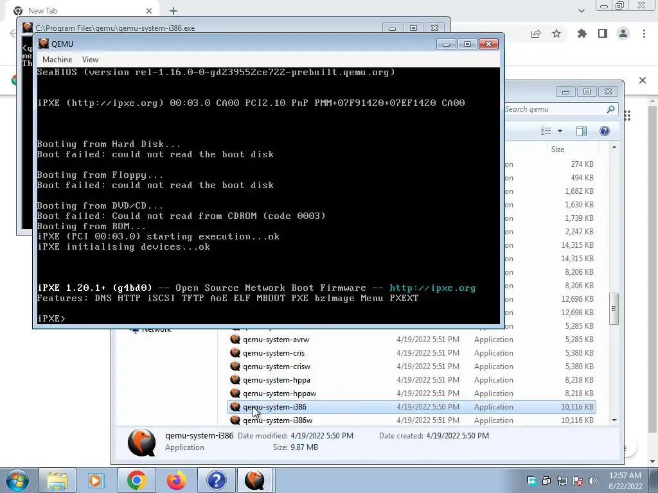This screenshot has width=658, height=493.
Task: Open Chrome three-dot menu
Action: (x=644, y=33)
